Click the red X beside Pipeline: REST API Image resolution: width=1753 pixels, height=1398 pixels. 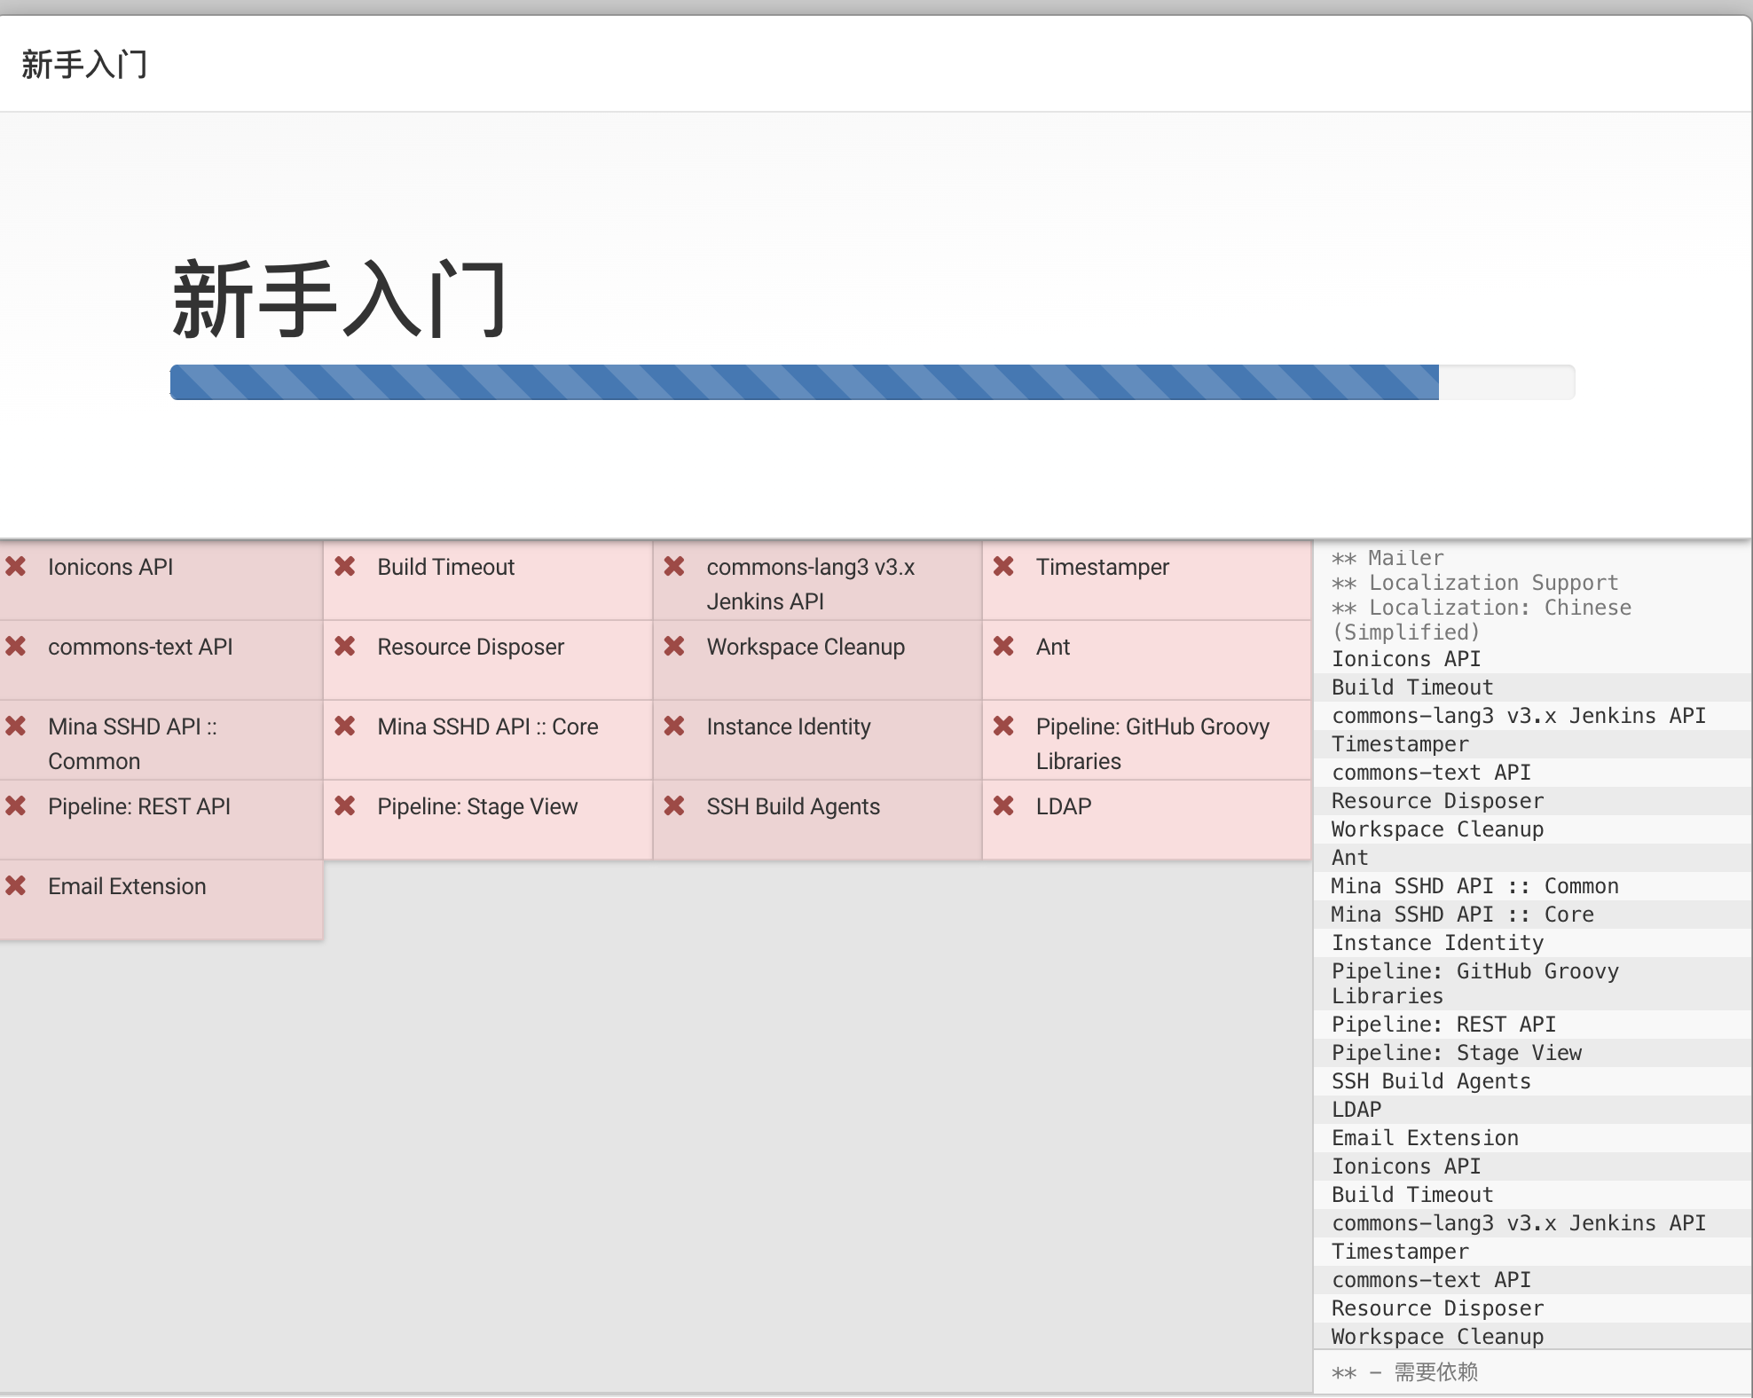coord(16,805)
